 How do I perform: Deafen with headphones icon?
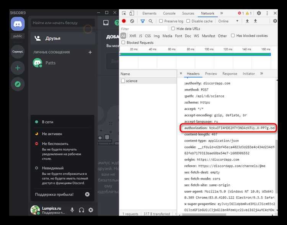click(82, 210)
